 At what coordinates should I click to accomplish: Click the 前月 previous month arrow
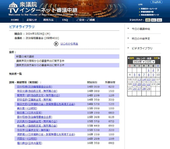tap(131, 58)
